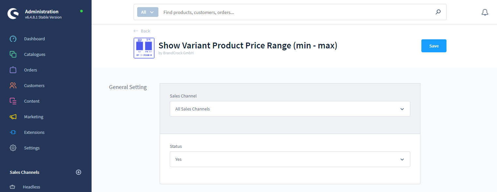Click the Shopware logo icon
497x192 pixels.
pyautogui.click(x=13, y=14)
